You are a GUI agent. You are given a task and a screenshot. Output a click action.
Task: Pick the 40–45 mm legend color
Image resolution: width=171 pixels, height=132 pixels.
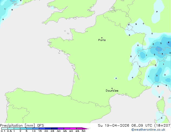73,128
